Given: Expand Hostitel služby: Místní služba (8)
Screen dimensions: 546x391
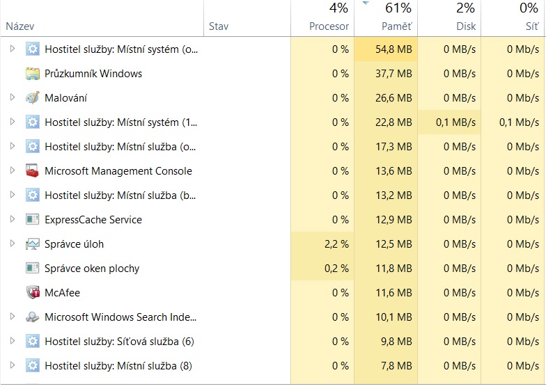Looking at the screenshot, I should coord(12,366).
